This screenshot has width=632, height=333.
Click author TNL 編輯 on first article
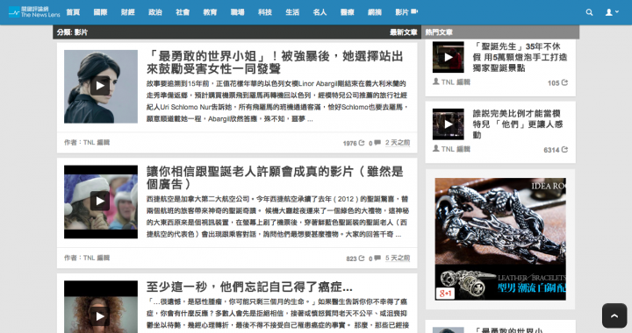(x=97, y=142)
